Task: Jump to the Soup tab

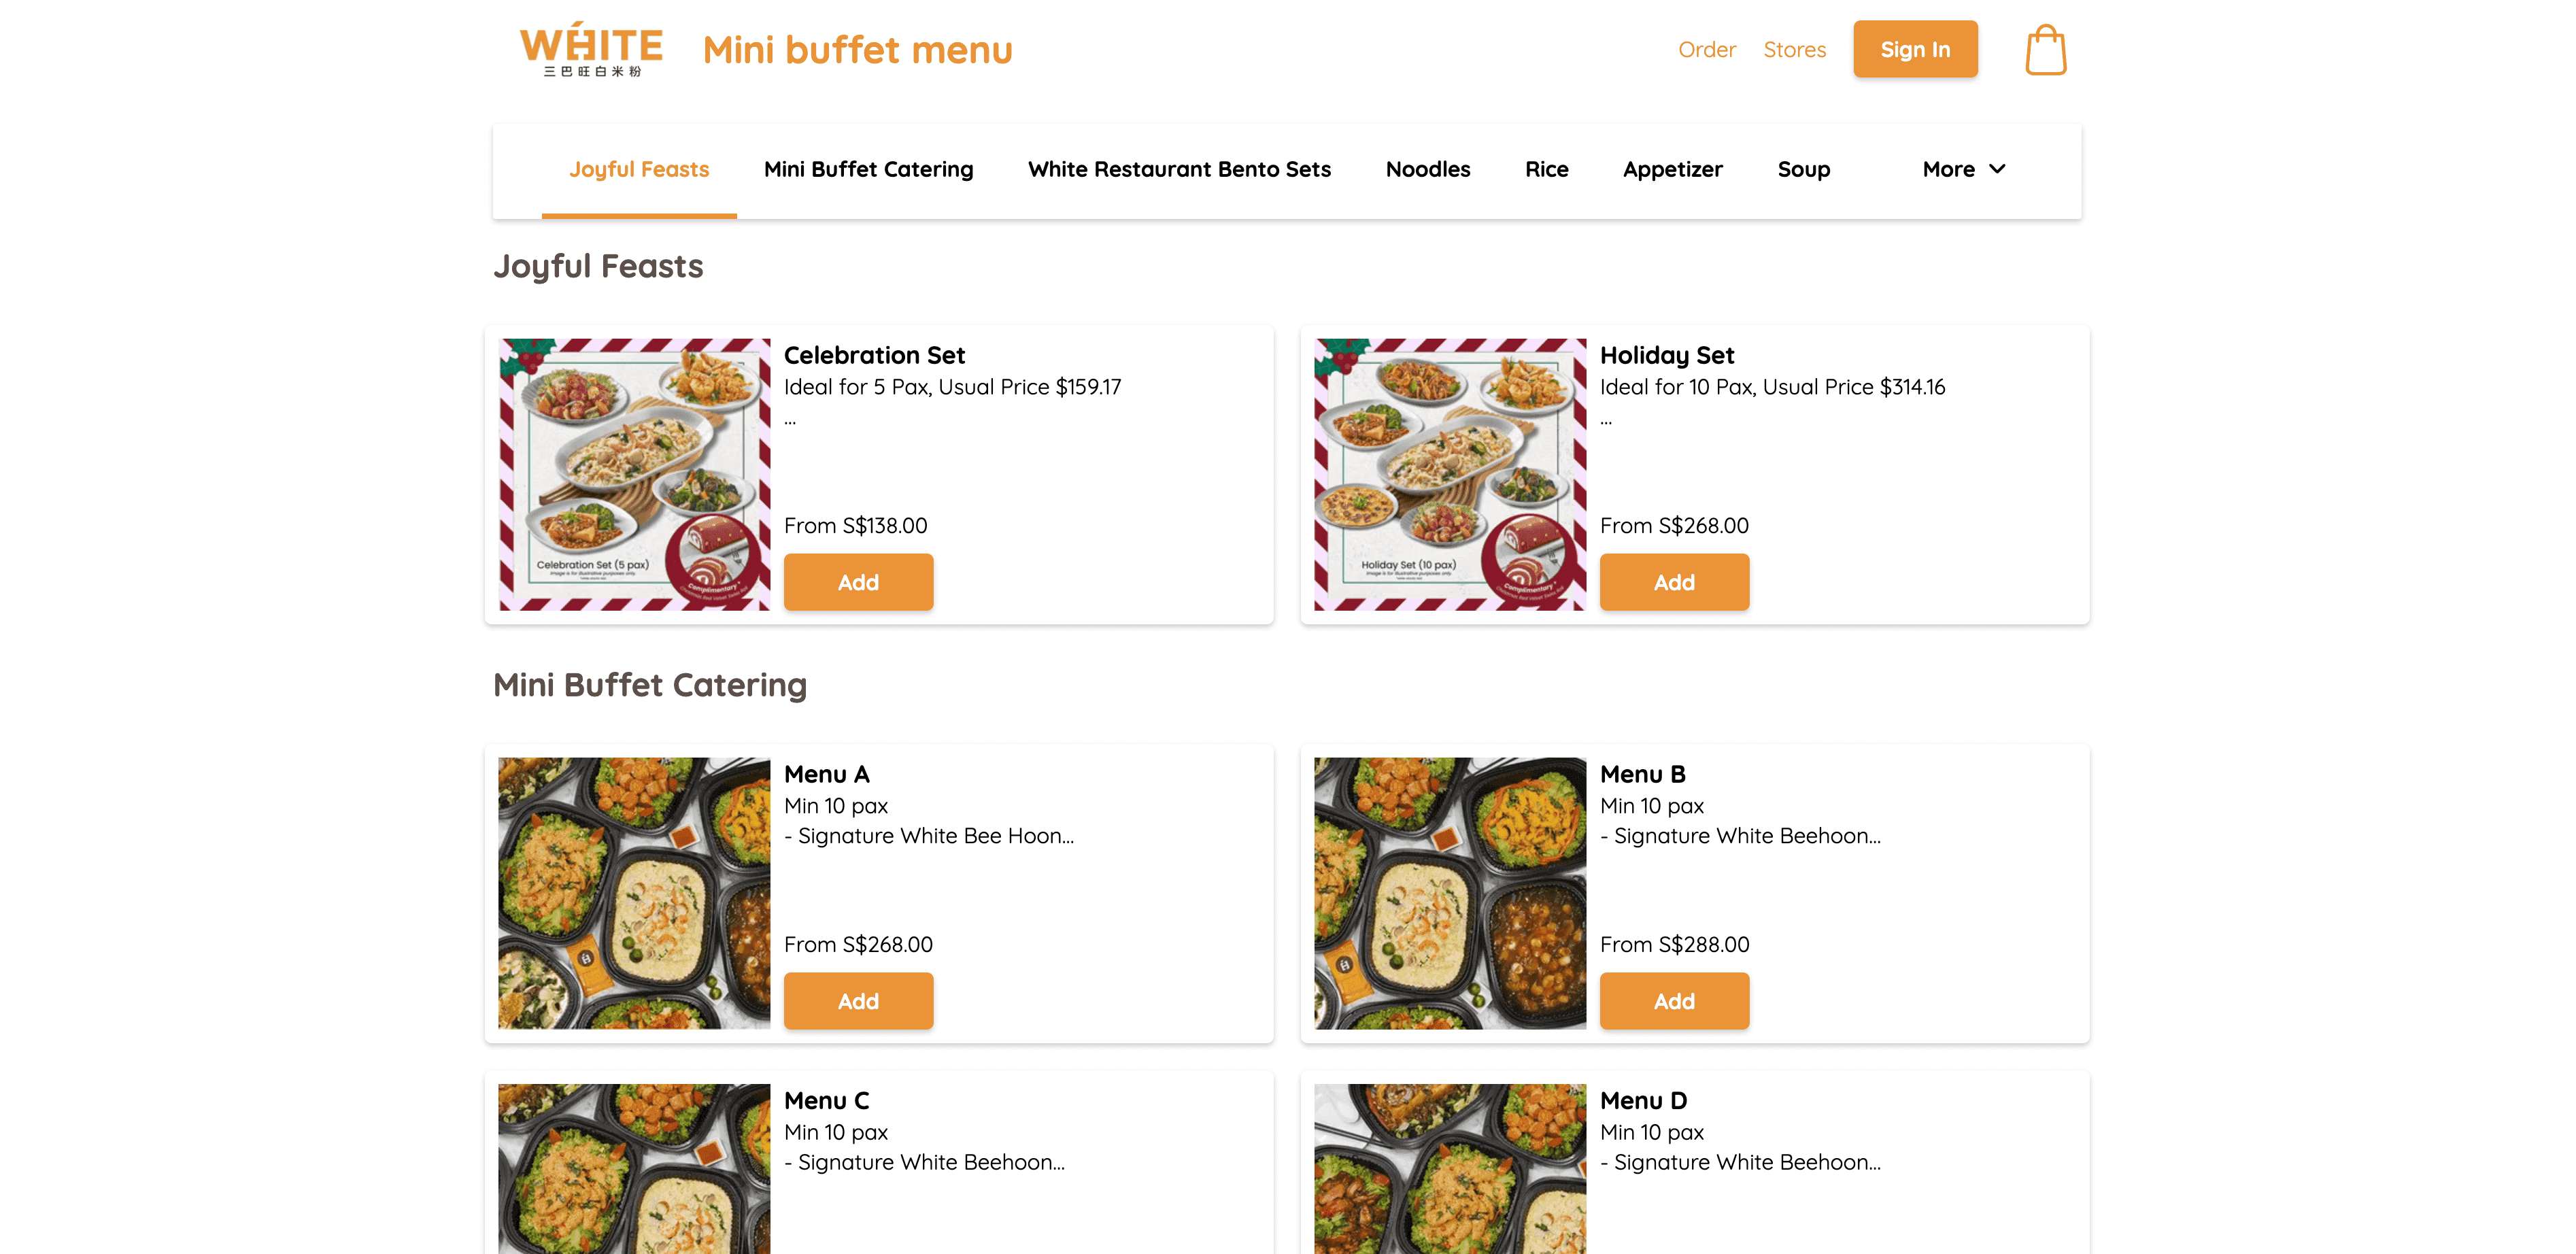Action: coord(1803,170)
